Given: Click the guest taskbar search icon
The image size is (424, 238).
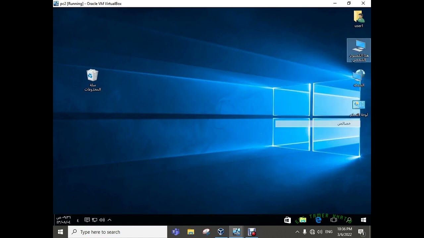Looking at the screenshot, I should tap(348, 220).
